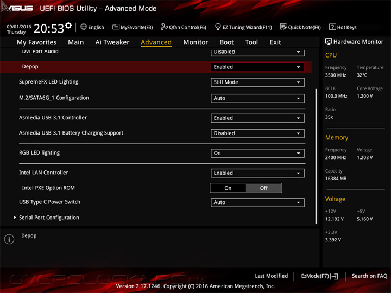The image size is (391, 293).
Task: Open MyFavorite(F3) from the top toolbar
Action: (x=116, y=27)
